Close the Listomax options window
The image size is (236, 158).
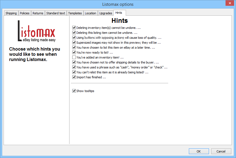click(230, 3)
